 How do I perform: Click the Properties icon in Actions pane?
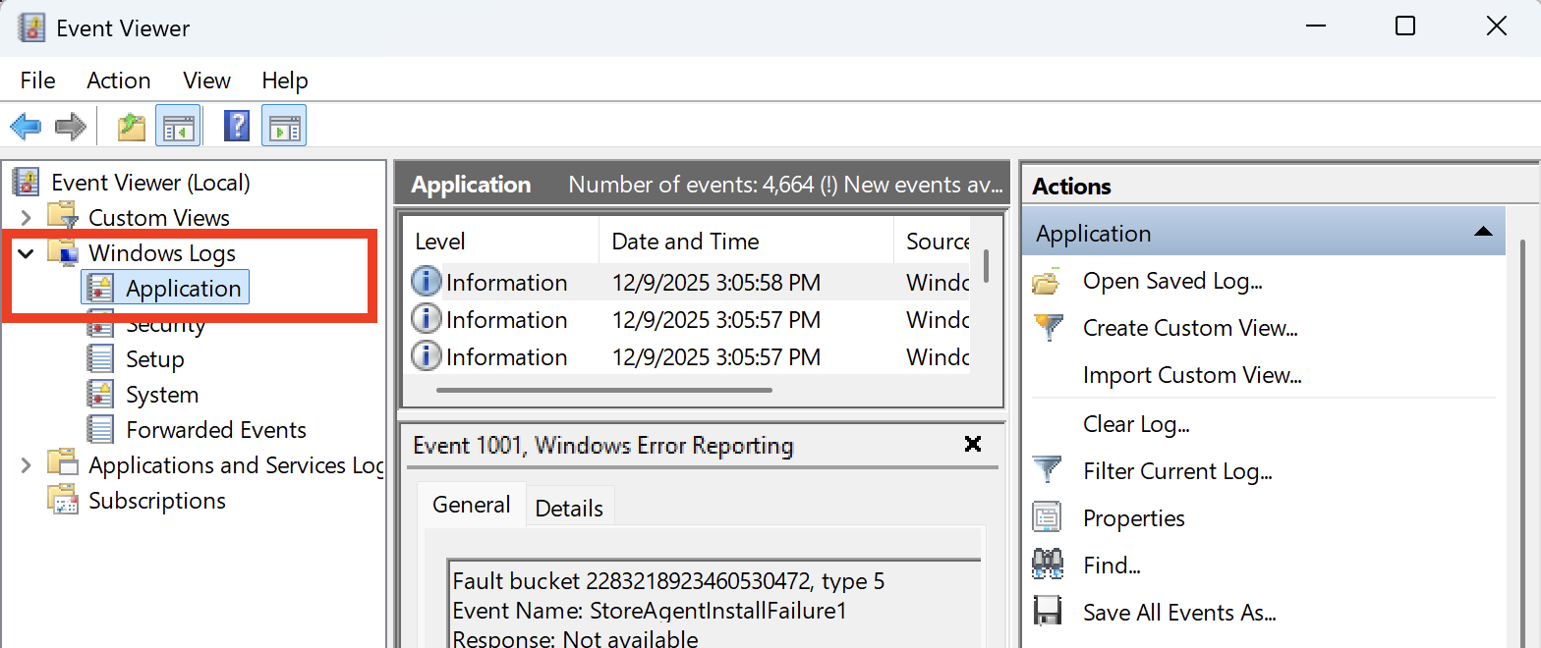(1049, 518)
